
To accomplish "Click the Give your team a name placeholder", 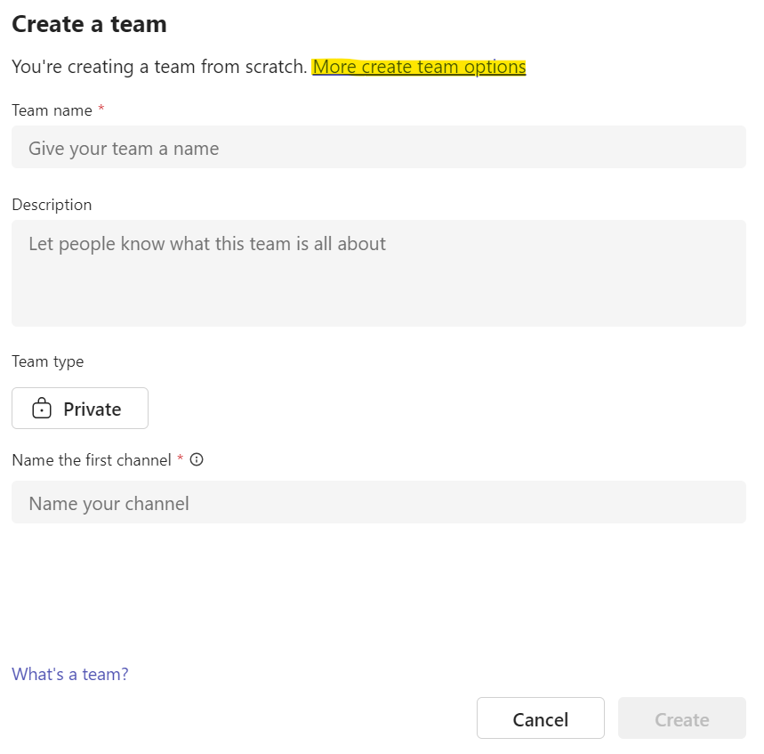I will (x=124, y=149).
